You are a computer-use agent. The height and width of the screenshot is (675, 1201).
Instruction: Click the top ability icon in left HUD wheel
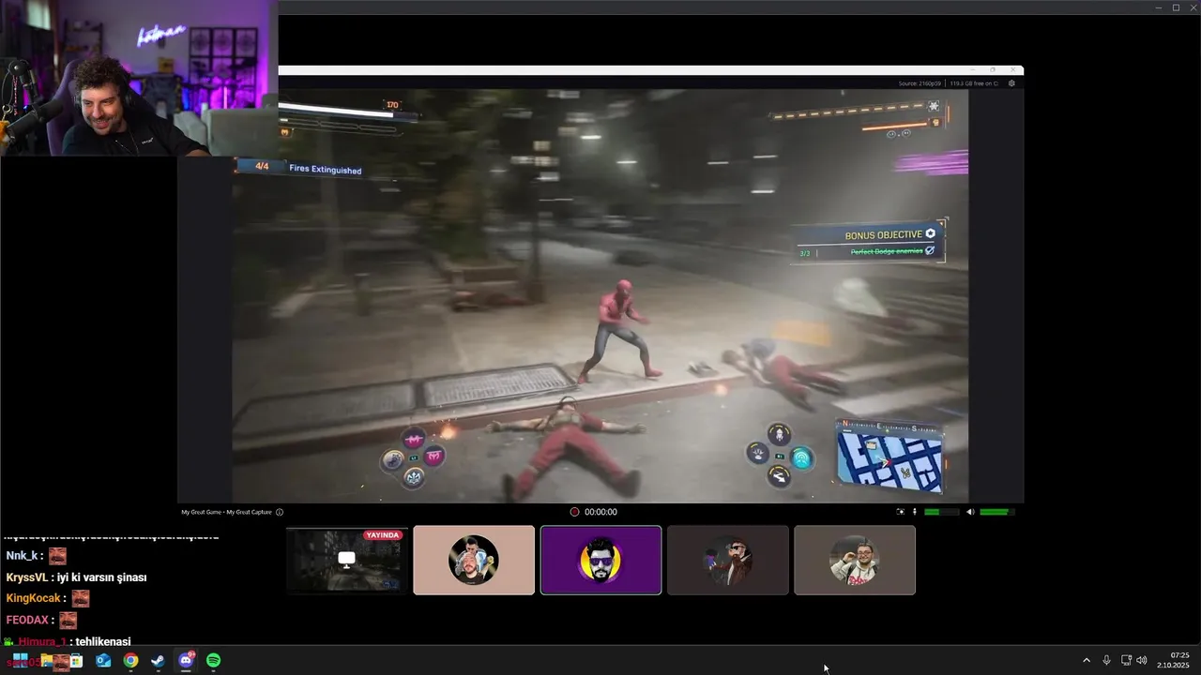click(x=414, y=439)
